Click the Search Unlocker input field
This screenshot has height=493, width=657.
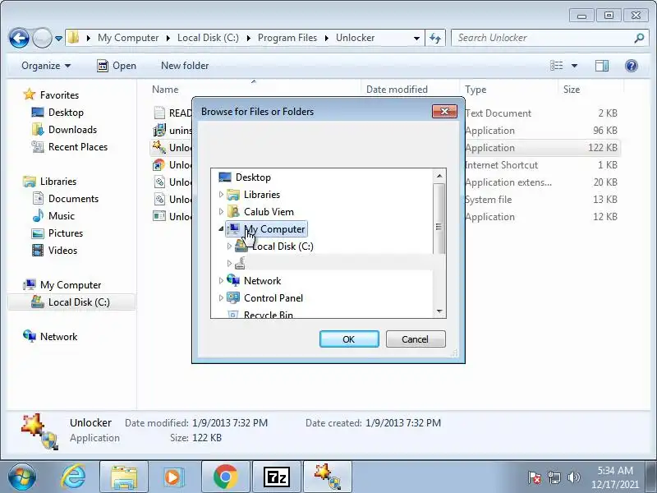click(x=543, y=38)
